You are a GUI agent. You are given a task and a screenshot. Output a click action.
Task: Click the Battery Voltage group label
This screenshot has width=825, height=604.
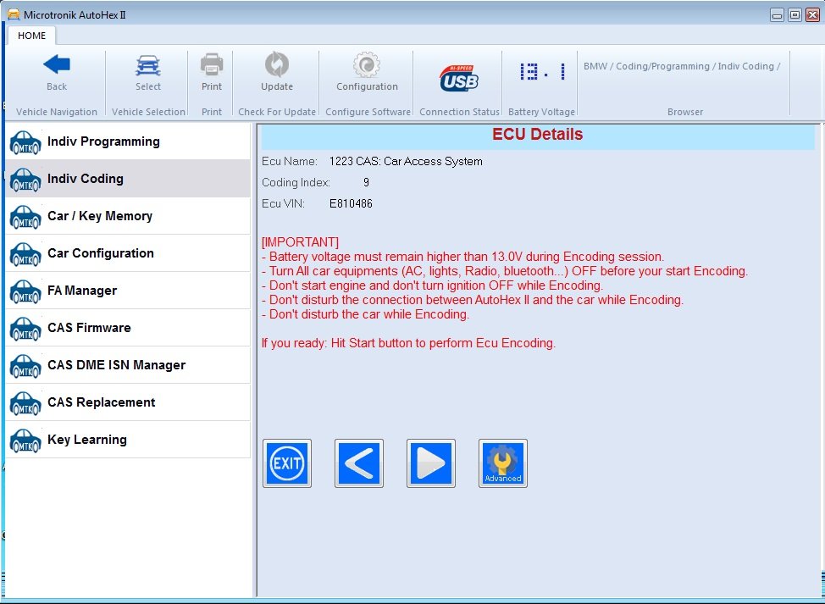point(541,112)
